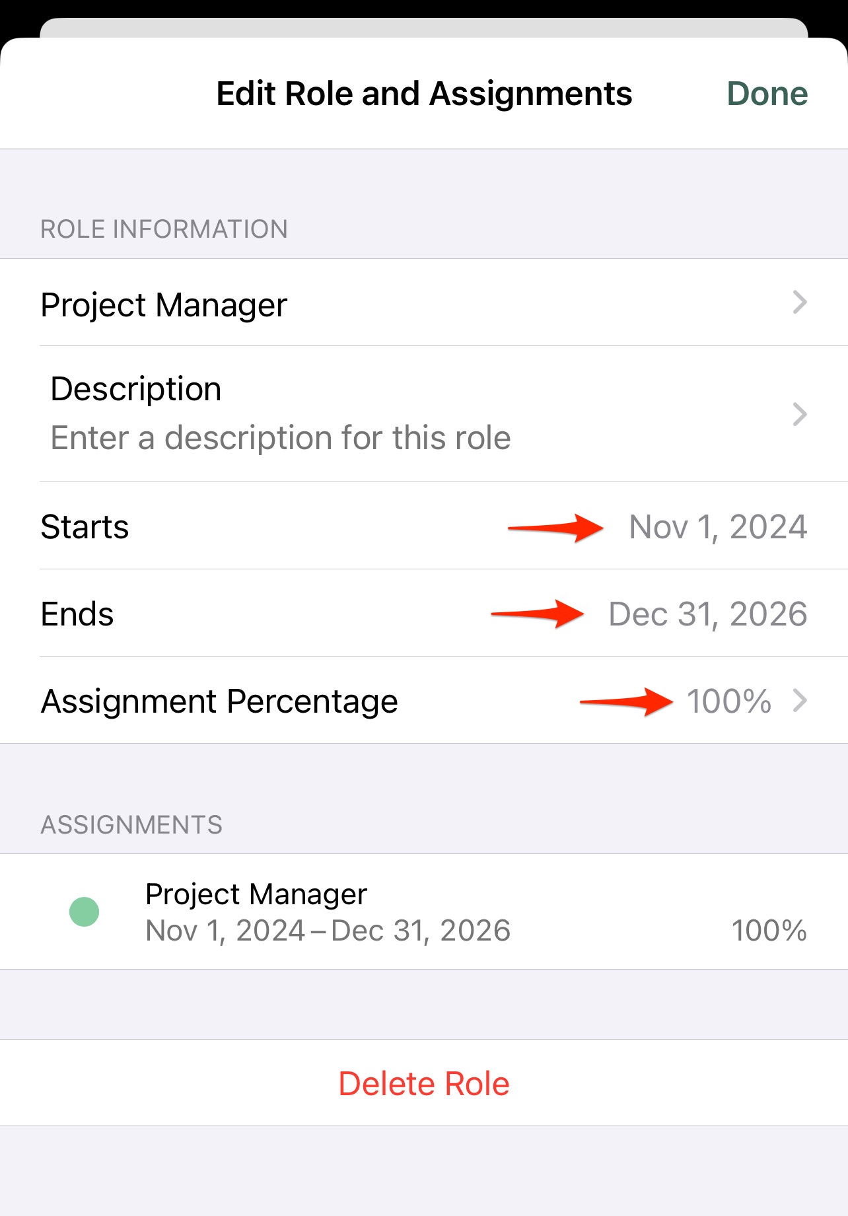This screenshot has width=848, height=1216.
Task: Tap the 100% assignment percentage value
Action: point(729,701)
